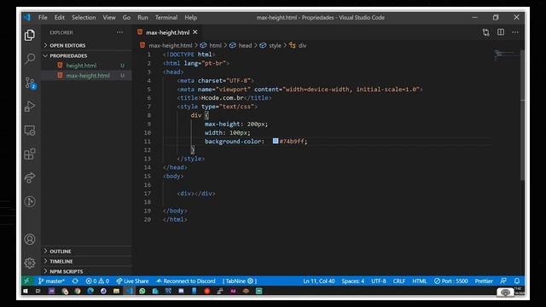Click the Windows Start button
This screenshot has height=307, width=546.
pyautogui.click(x=26, y=291)
